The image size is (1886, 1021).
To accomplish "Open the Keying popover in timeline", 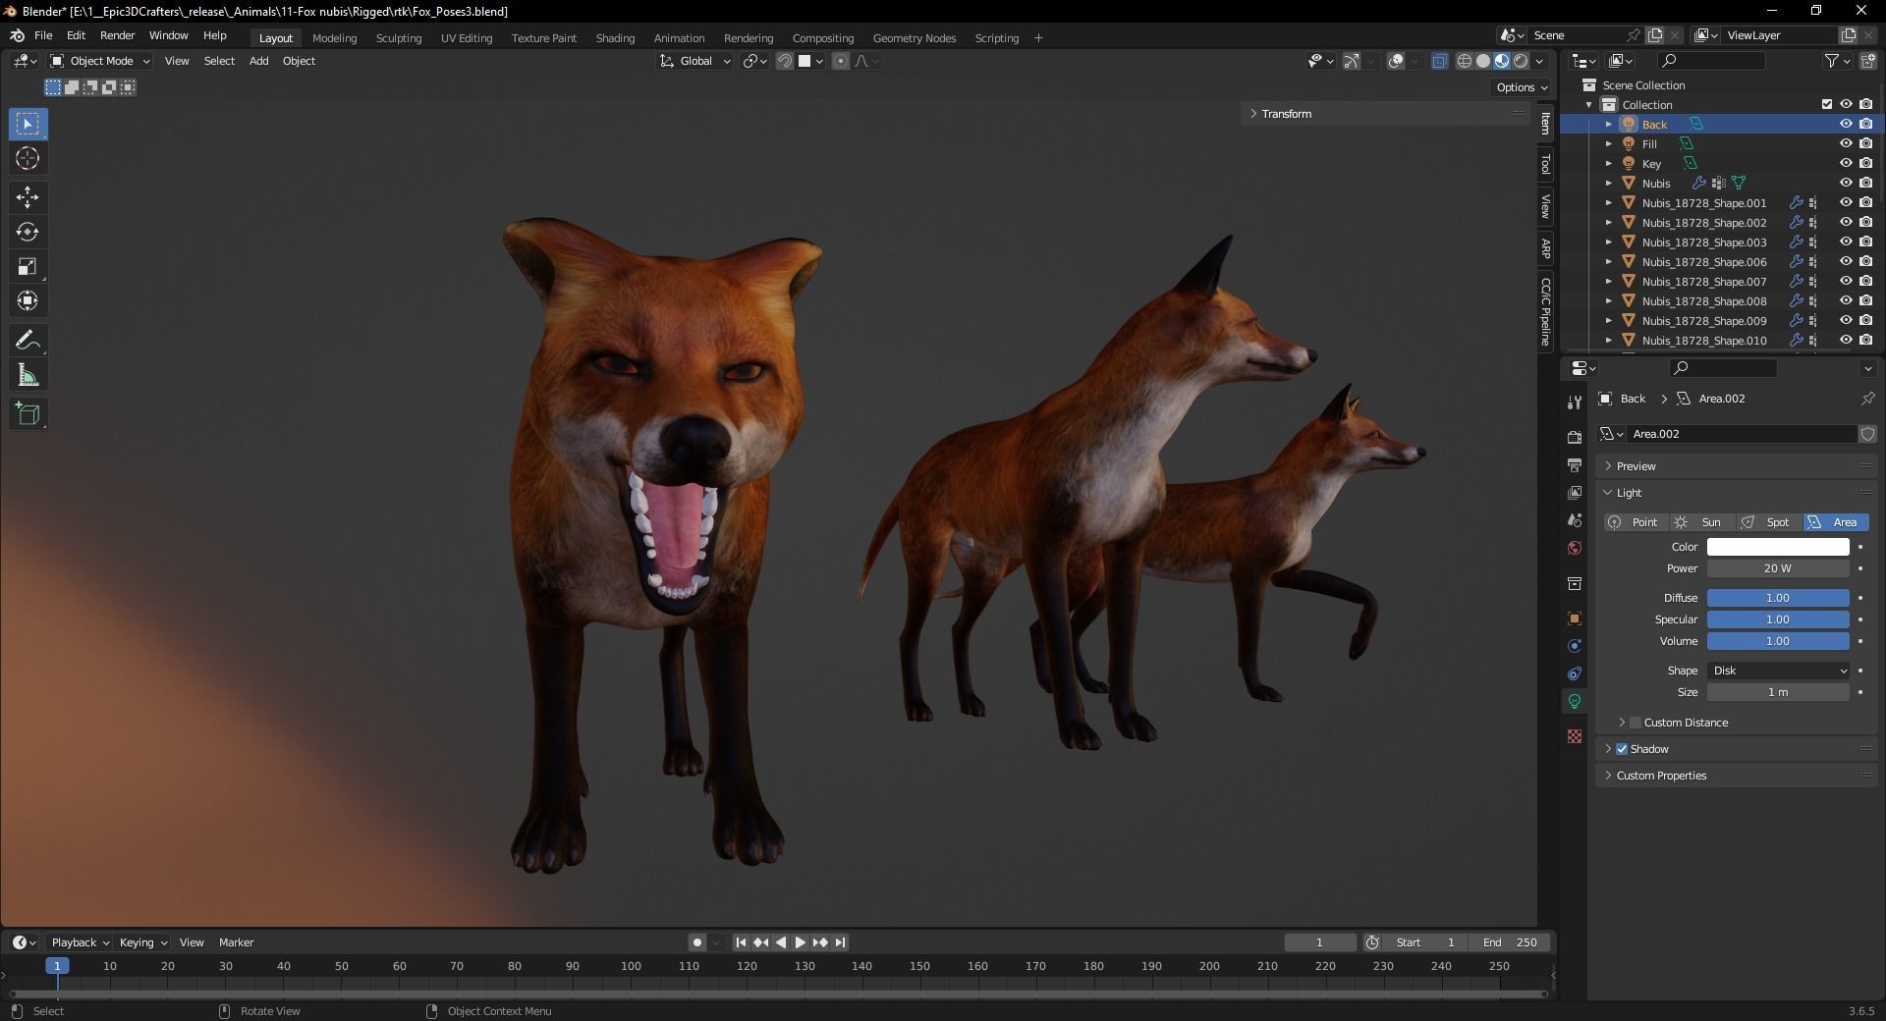I will [x=142, y=942].
